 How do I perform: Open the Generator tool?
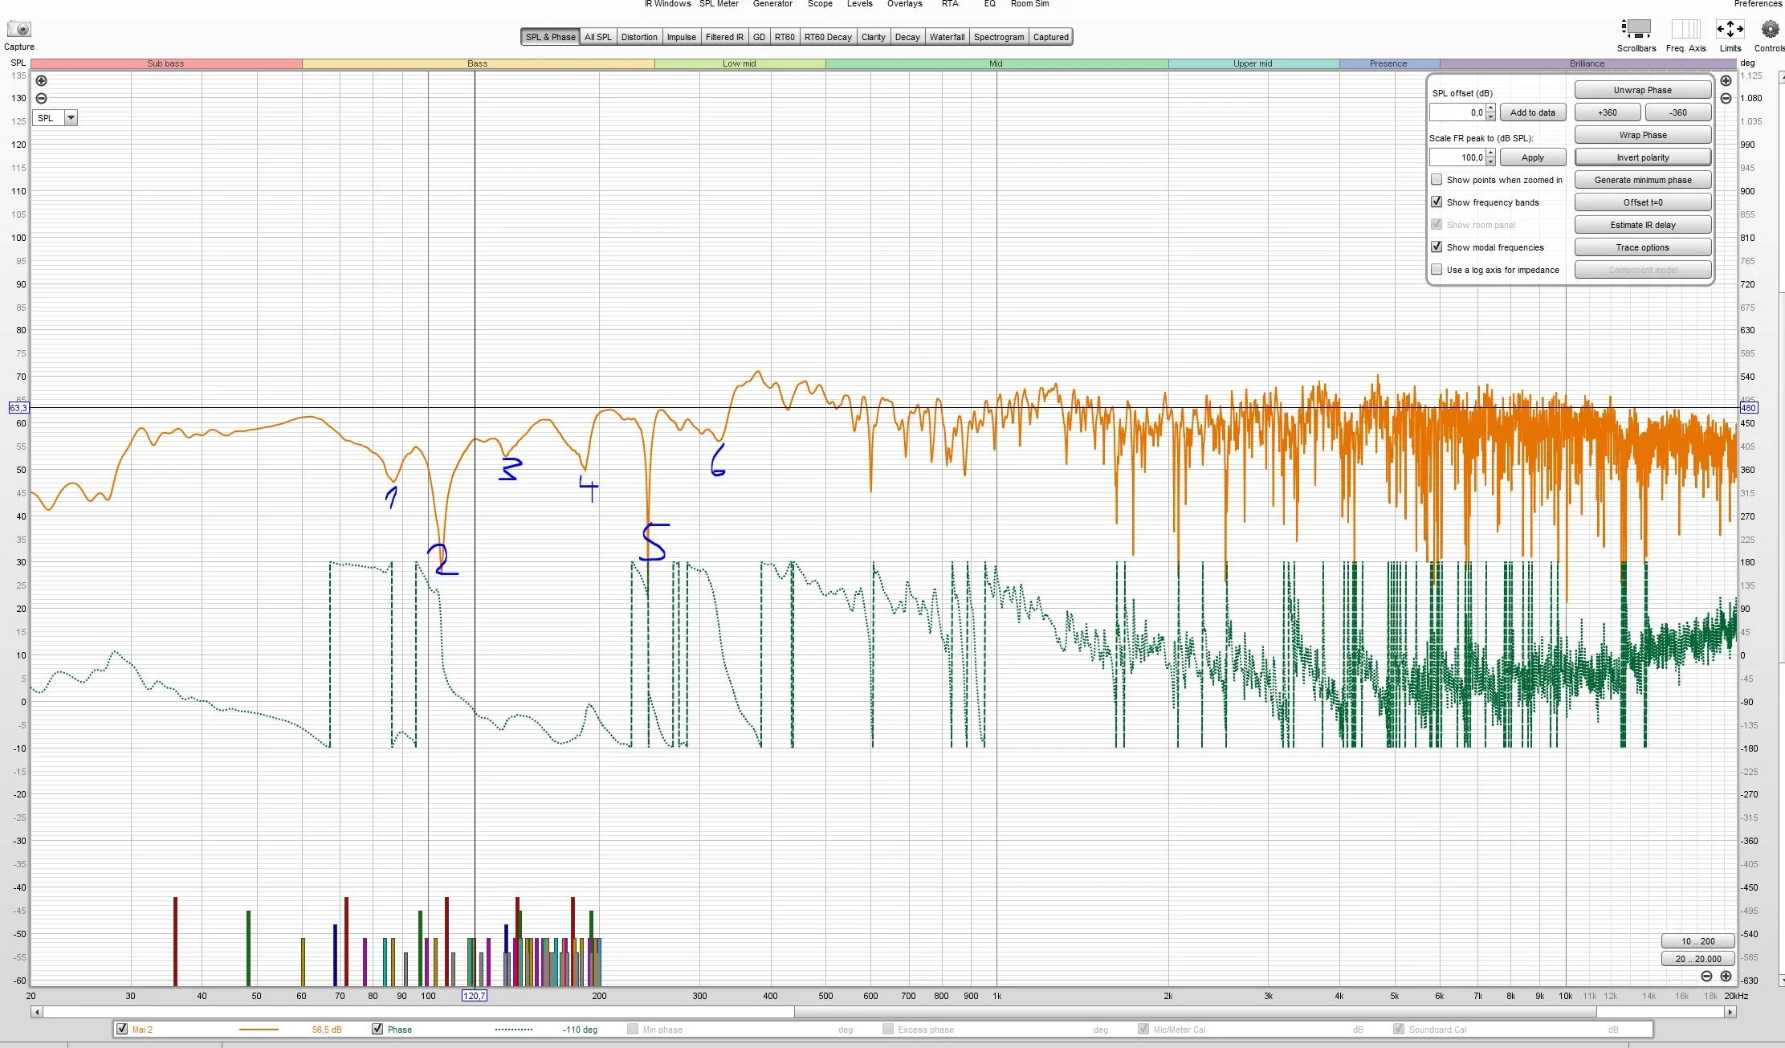coord(772,4)
